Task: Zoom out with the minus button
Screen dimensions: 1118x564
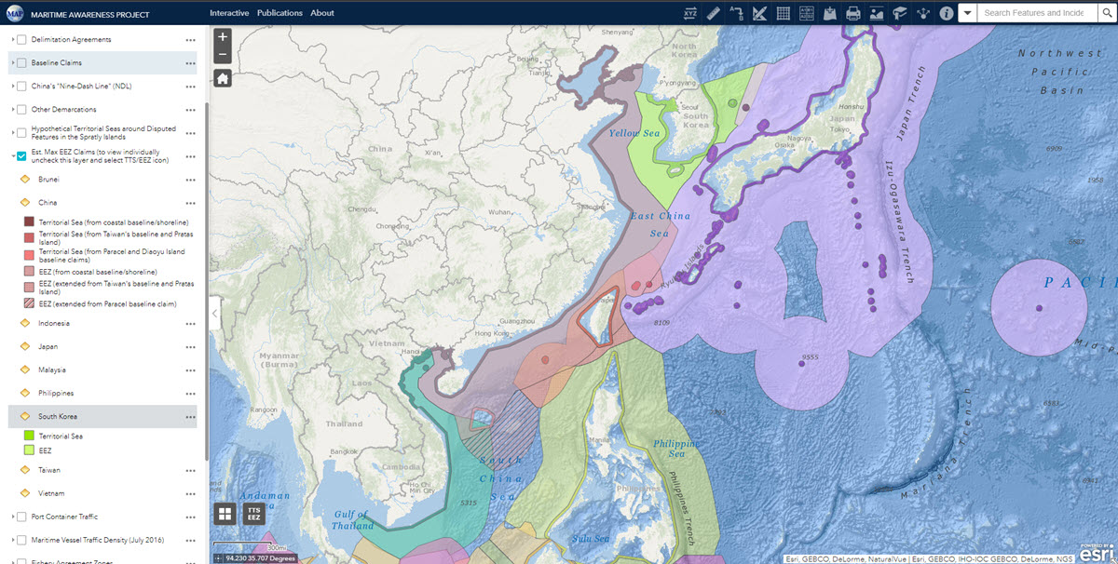Action: click(223, 55)
